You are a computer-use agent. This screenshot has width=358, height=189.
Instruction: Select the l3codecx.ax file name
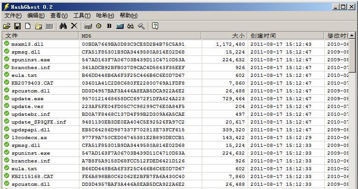point(29,138)
